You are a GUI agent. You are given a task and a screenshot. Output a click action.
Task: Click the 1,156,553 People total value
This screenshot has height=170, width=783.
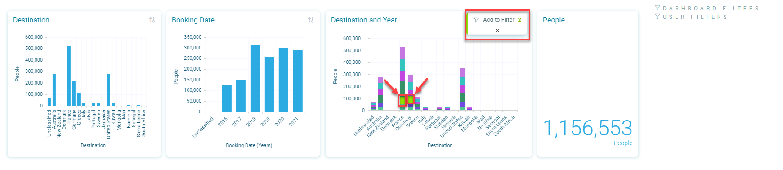pyautogui.click(x=588, y=129)
